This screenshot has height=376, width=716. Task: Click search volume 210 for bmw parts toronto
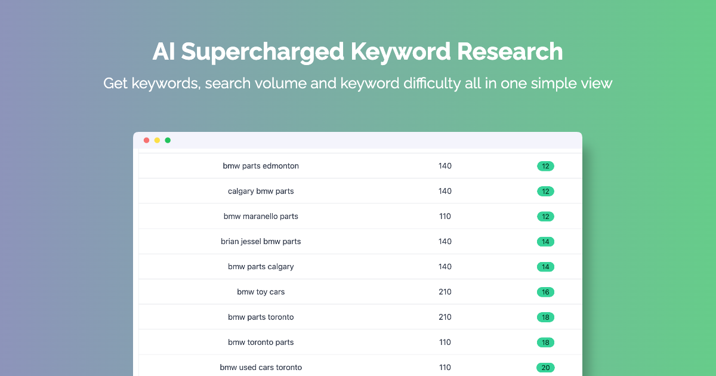[445, 318]
